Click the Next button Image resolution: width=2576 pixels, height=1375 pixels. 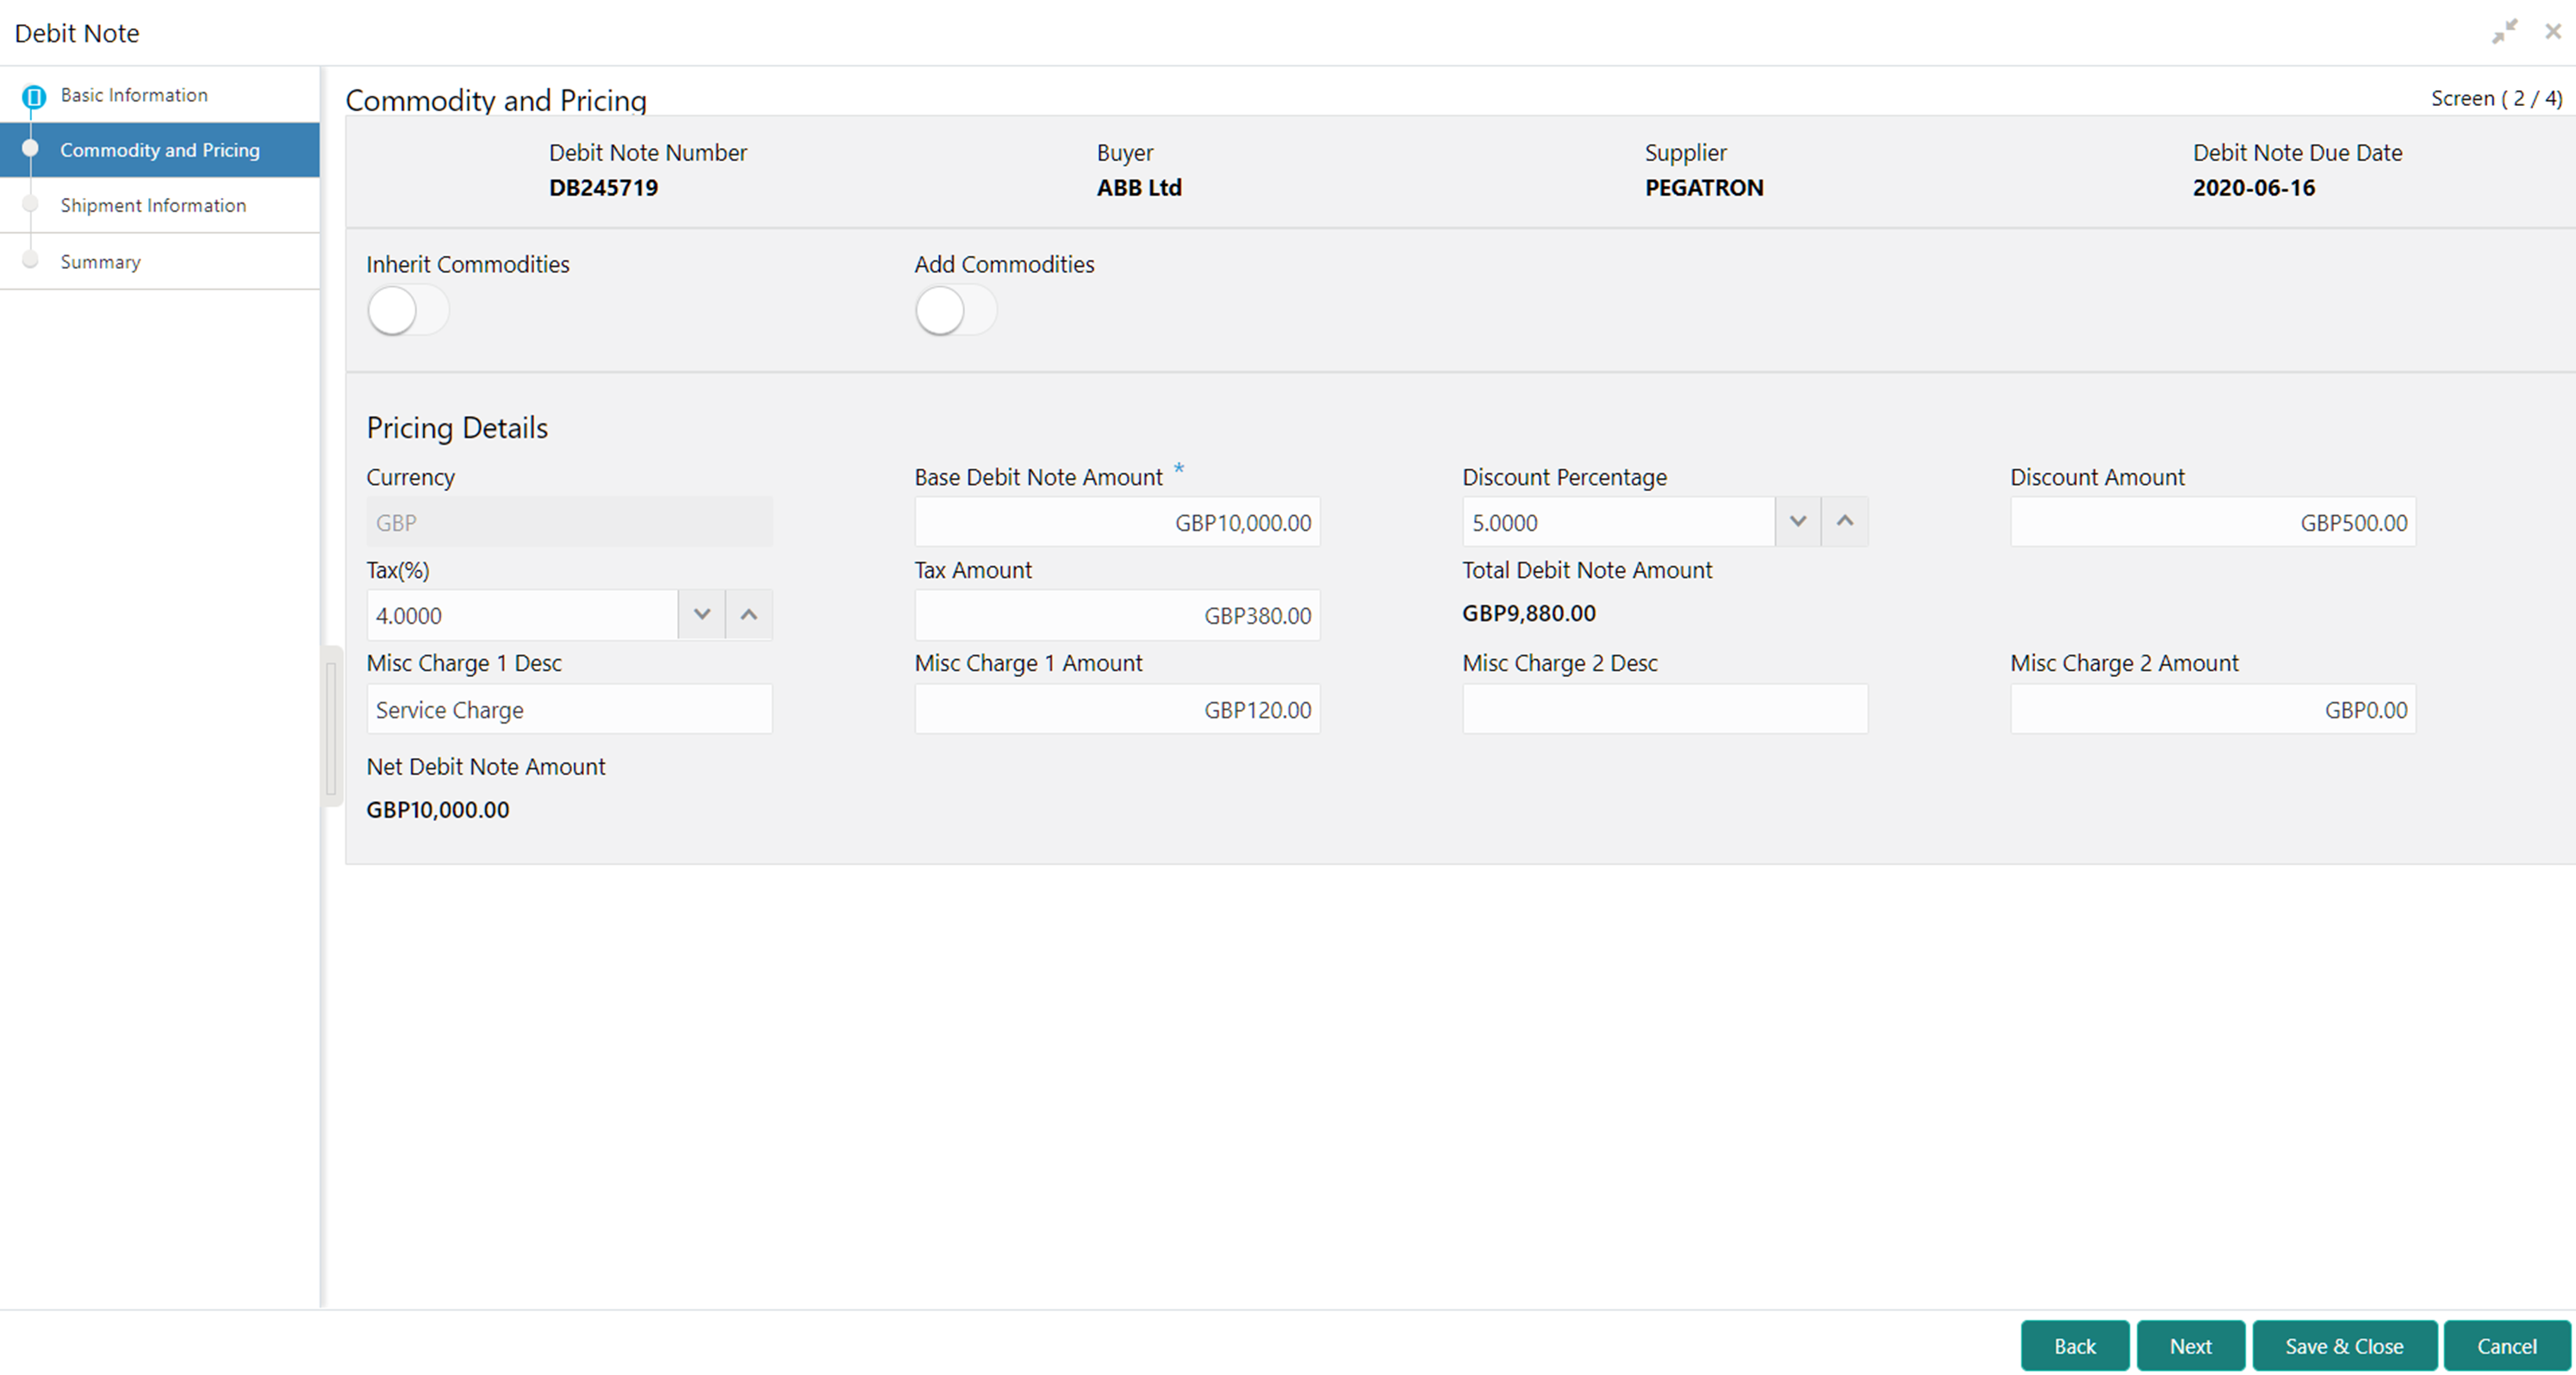click(x=2189, y=1346)
